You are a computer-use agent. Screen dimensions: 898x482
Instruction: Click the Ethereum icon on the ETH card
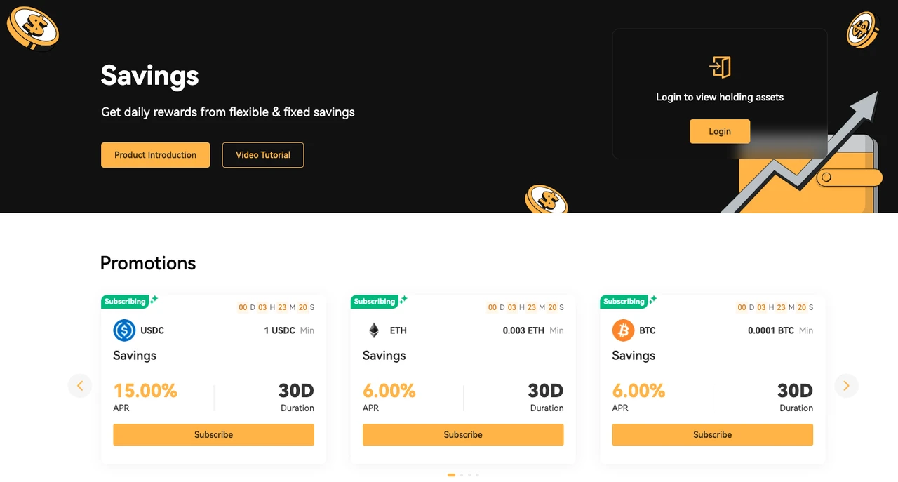pos(373,330)
